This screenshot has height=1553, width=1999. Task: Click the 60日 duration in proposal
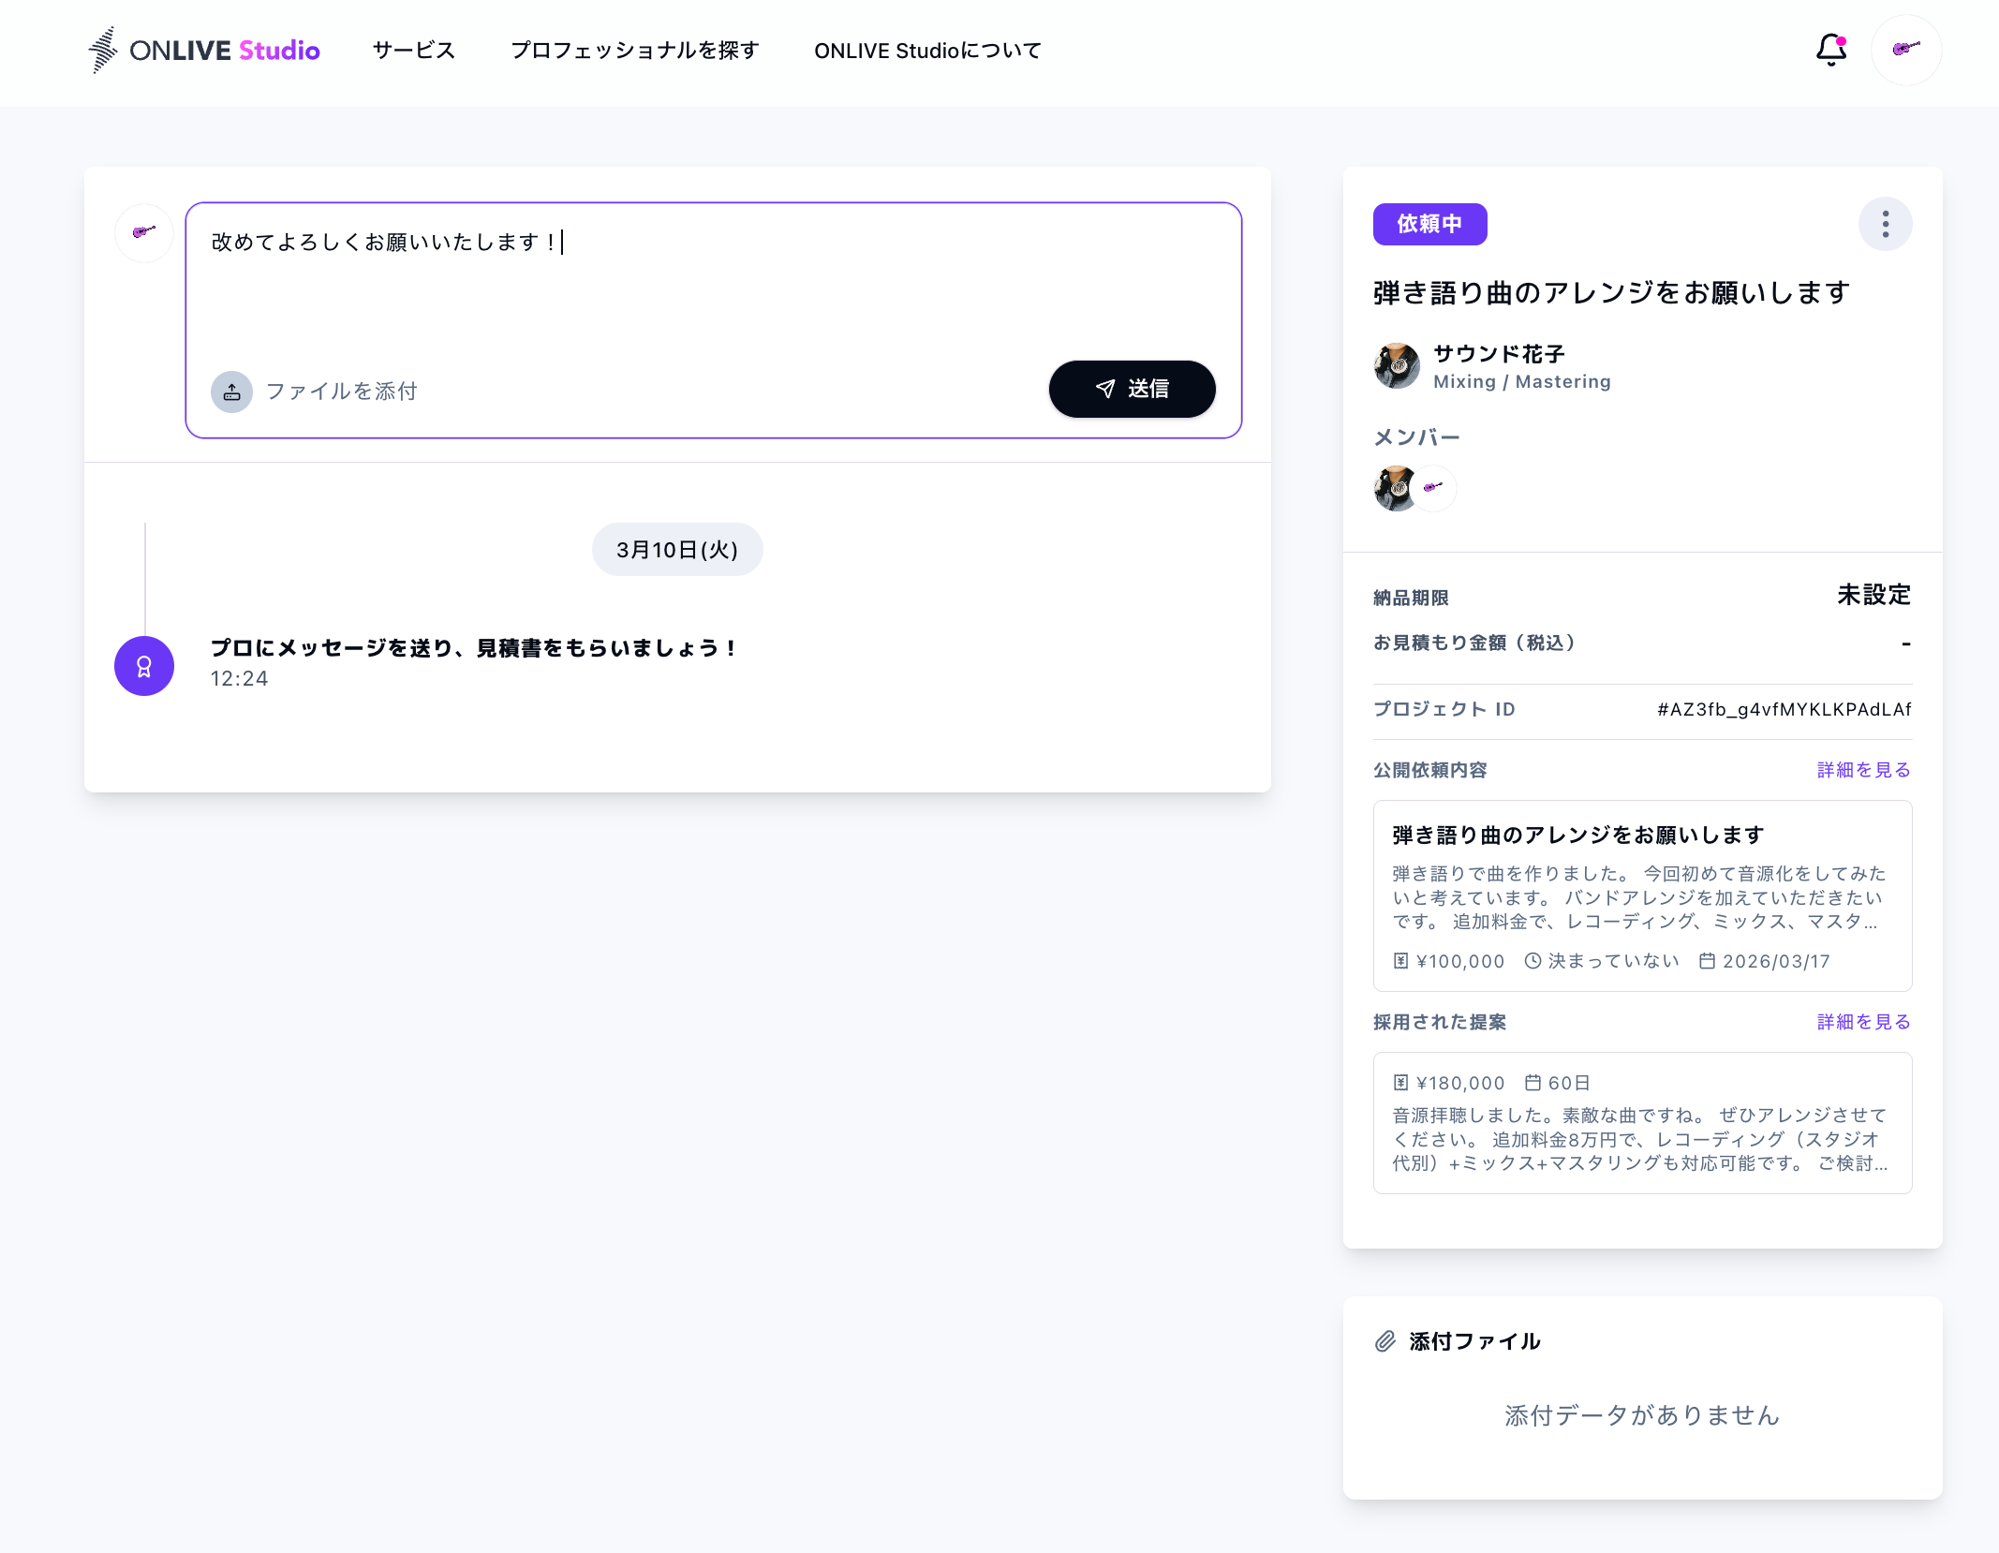[1569, 1083]
